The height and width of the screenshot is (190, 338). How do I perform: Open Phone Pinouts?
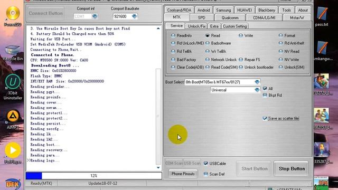click(183, 174)
